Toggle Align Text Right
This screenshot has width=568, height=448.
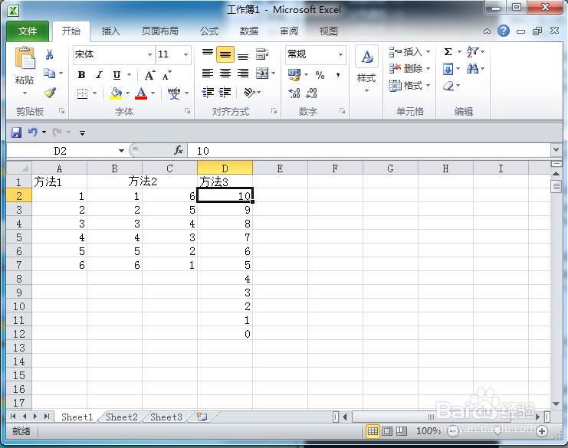pyautogui.click(x=243, y=74)
